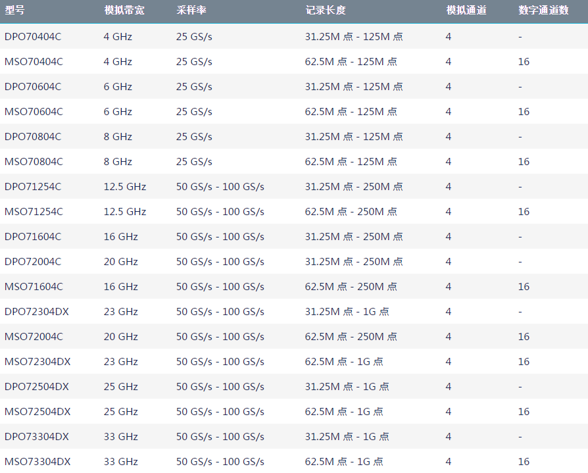
Task: Select the DPO72004C model name
Action: [x=33, y=262]
